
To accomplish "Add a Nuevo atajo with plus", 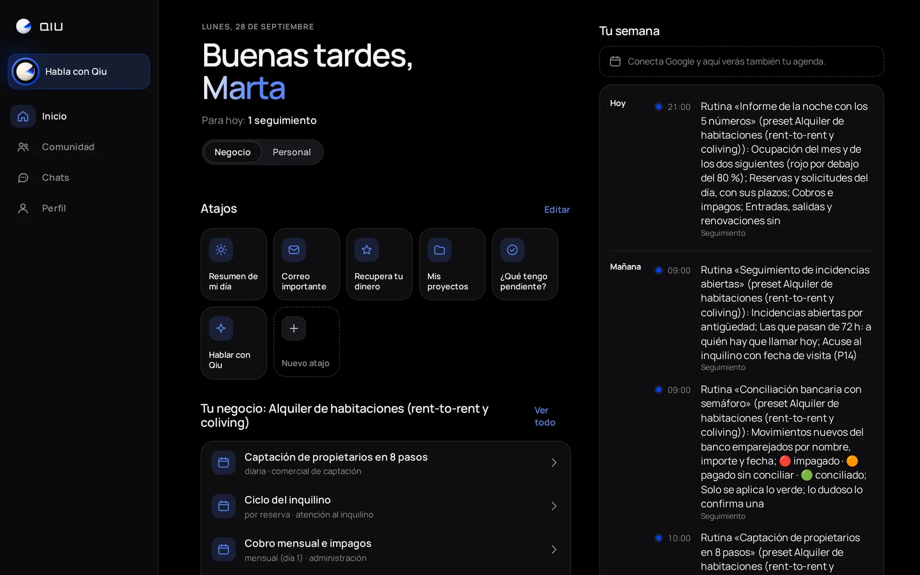I will click(x=306, y=342).
